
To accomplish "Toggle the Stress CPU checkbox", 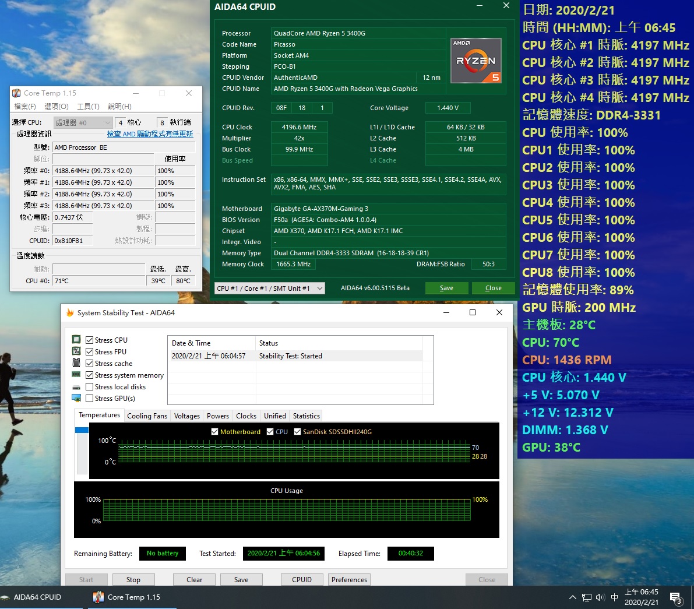I will (89, 340).
